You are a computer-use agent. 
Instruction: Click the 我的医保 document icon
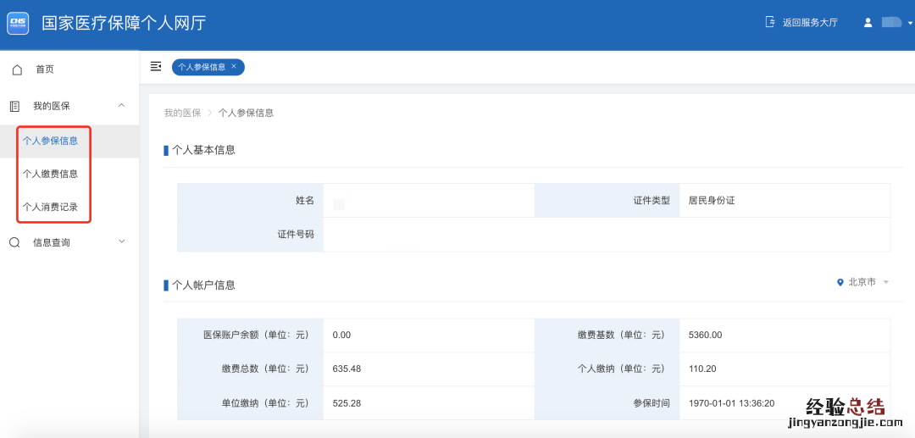click(x=14, y=106)
